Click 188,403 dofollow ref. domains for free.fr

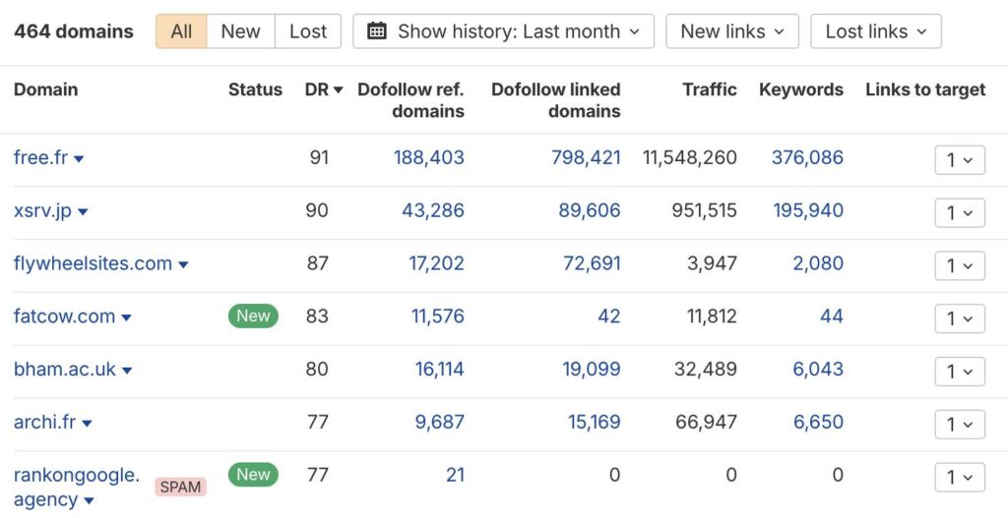pyautogui.click(x=428, y=157)
